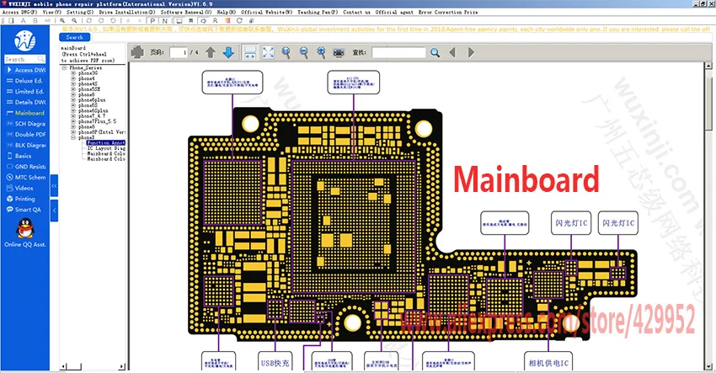Click the page number input field
Viewport: 716px width, 373px height.
click(x=179, y=52)
